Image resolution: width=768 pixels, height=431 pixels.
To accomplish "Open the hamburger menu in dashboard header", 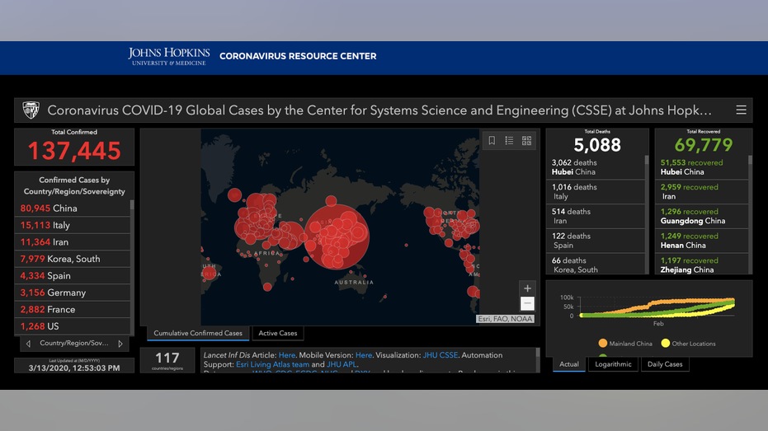I will [x=741, y=110].
